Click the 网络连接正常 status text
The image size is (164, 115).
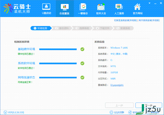click(x=25, y=82)
